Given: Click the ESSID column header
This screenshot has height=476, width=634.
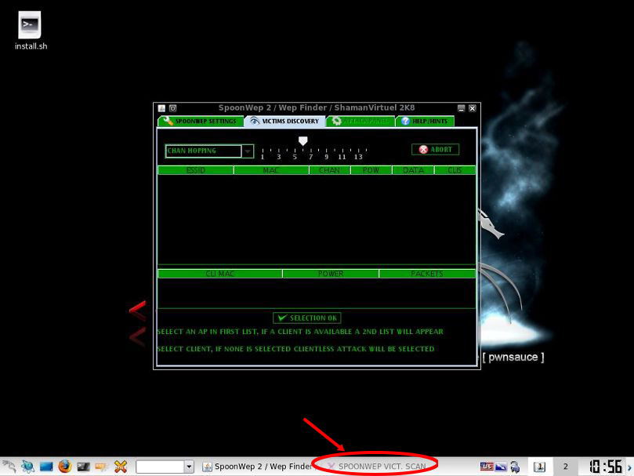Looking at the screenshot, I should coord(196,170).
